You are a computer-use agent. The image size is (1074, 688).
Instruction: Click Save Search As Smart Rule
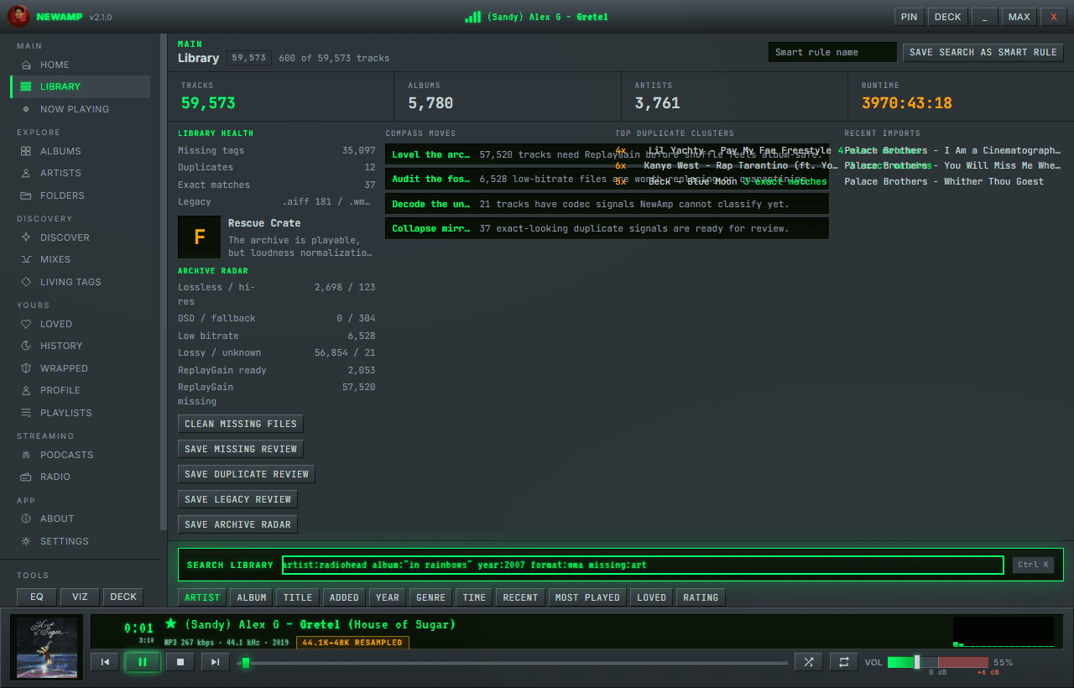pos(983,52)
